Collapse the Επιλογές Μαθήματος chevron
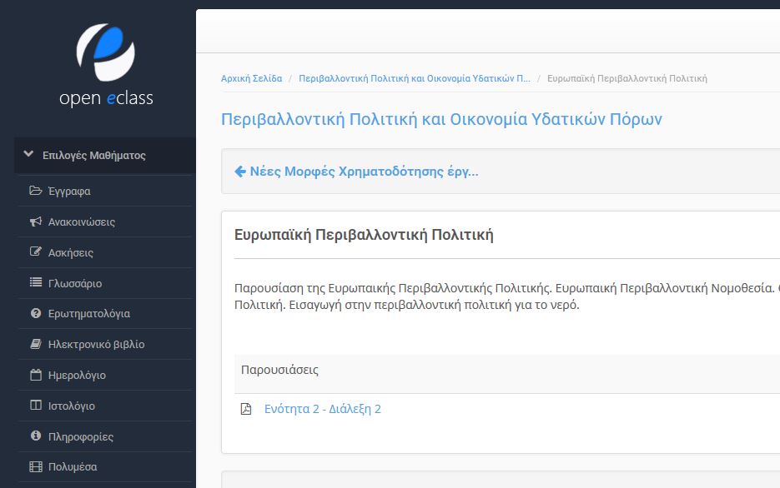Screen dimensions: 780x488 tap(29, 154)
